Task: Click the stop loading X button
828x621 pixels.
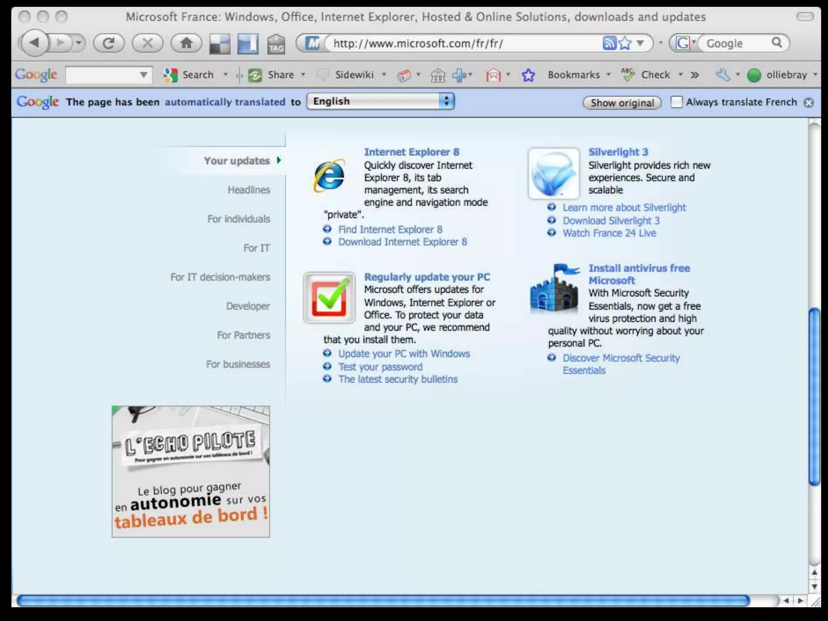Action: pos(147,43)
